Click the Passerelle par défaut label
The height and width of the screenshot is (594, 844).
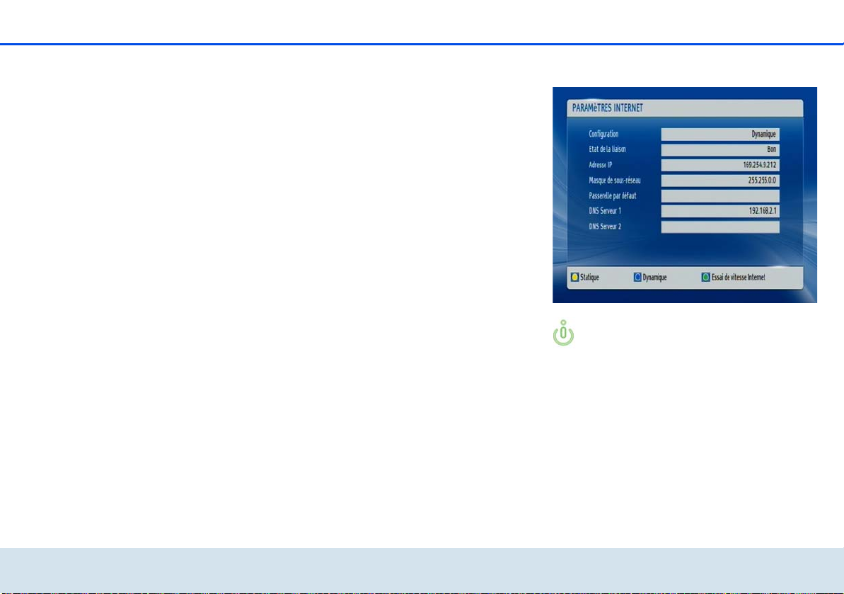613,196
